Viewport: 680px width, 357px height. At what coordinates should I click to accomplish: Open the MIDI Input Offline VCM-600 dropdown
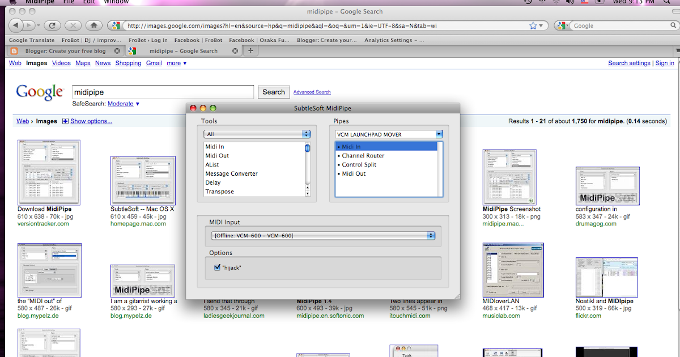322,235
